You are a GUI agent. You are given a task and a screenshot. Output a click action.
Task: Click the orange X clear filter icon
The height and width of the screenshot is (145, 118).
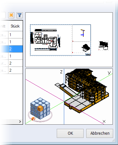tap(11, 15)
